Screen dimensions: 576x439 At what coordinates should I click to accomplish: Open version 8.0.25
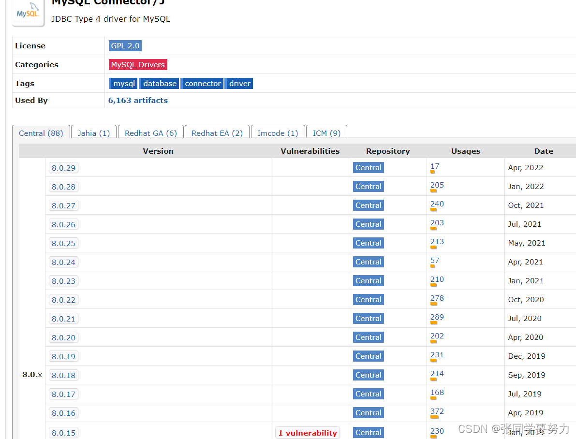click(63, 243)
